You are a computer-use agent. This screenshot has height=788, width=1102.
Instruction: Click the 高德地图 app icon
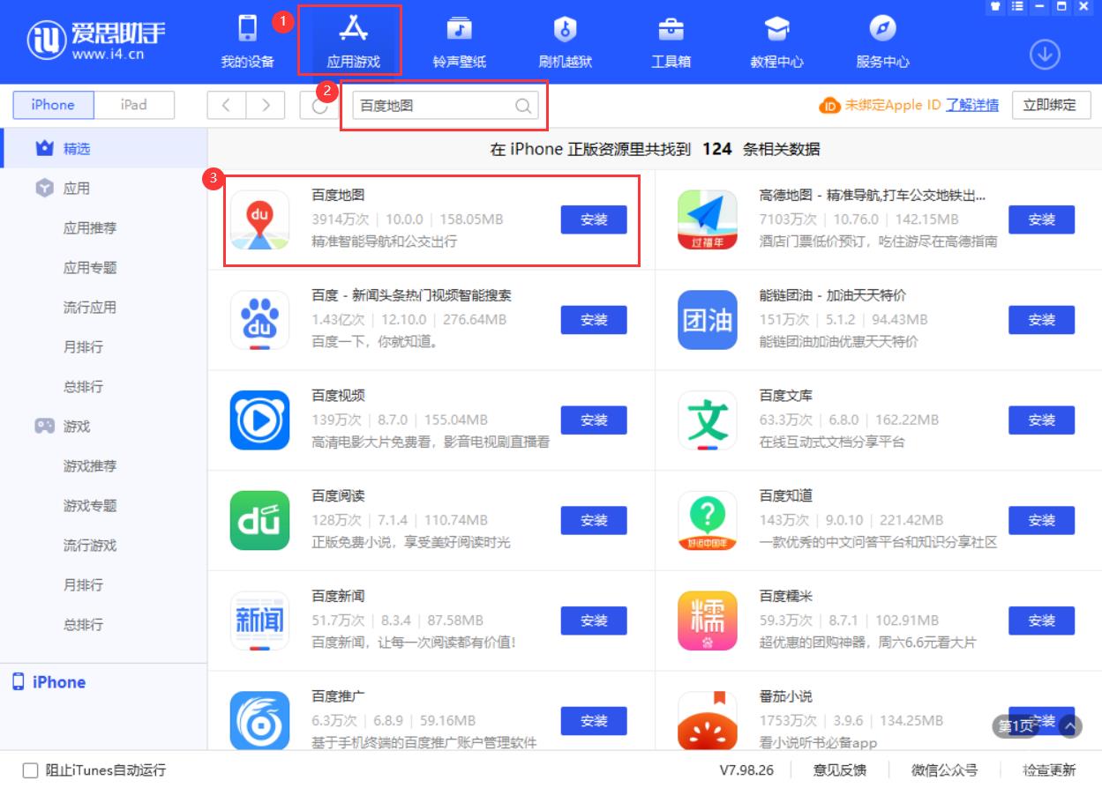point(707,219)
